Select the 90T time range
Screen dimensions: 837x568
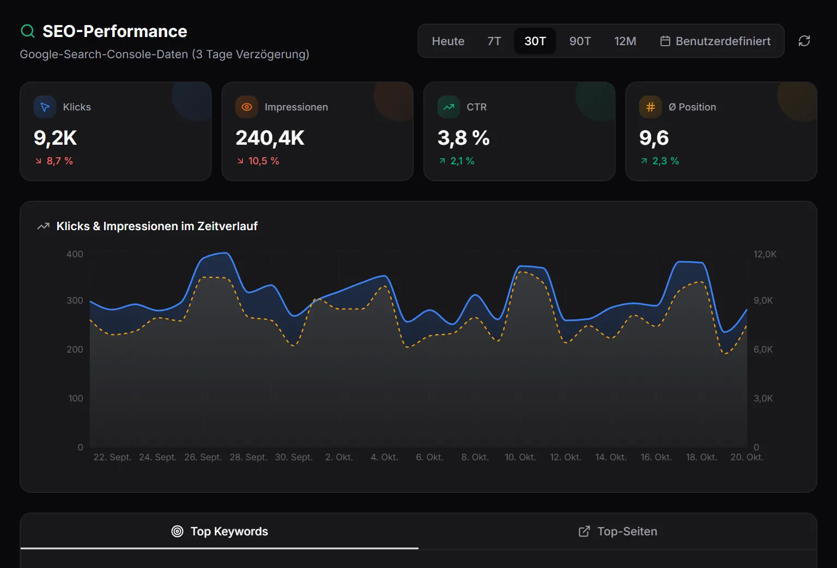[x=580, y=41]
